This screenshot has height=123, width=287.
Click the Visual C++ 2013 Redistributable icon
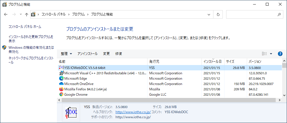coord(61,73)
